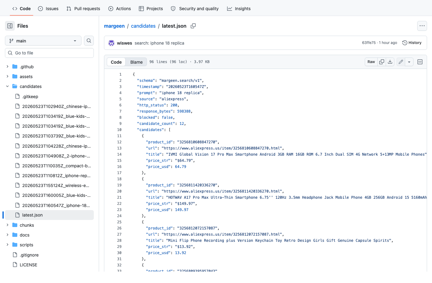
Task: Open the Pull requests tab
Action: pyautogui.click(x=83, y=9)
